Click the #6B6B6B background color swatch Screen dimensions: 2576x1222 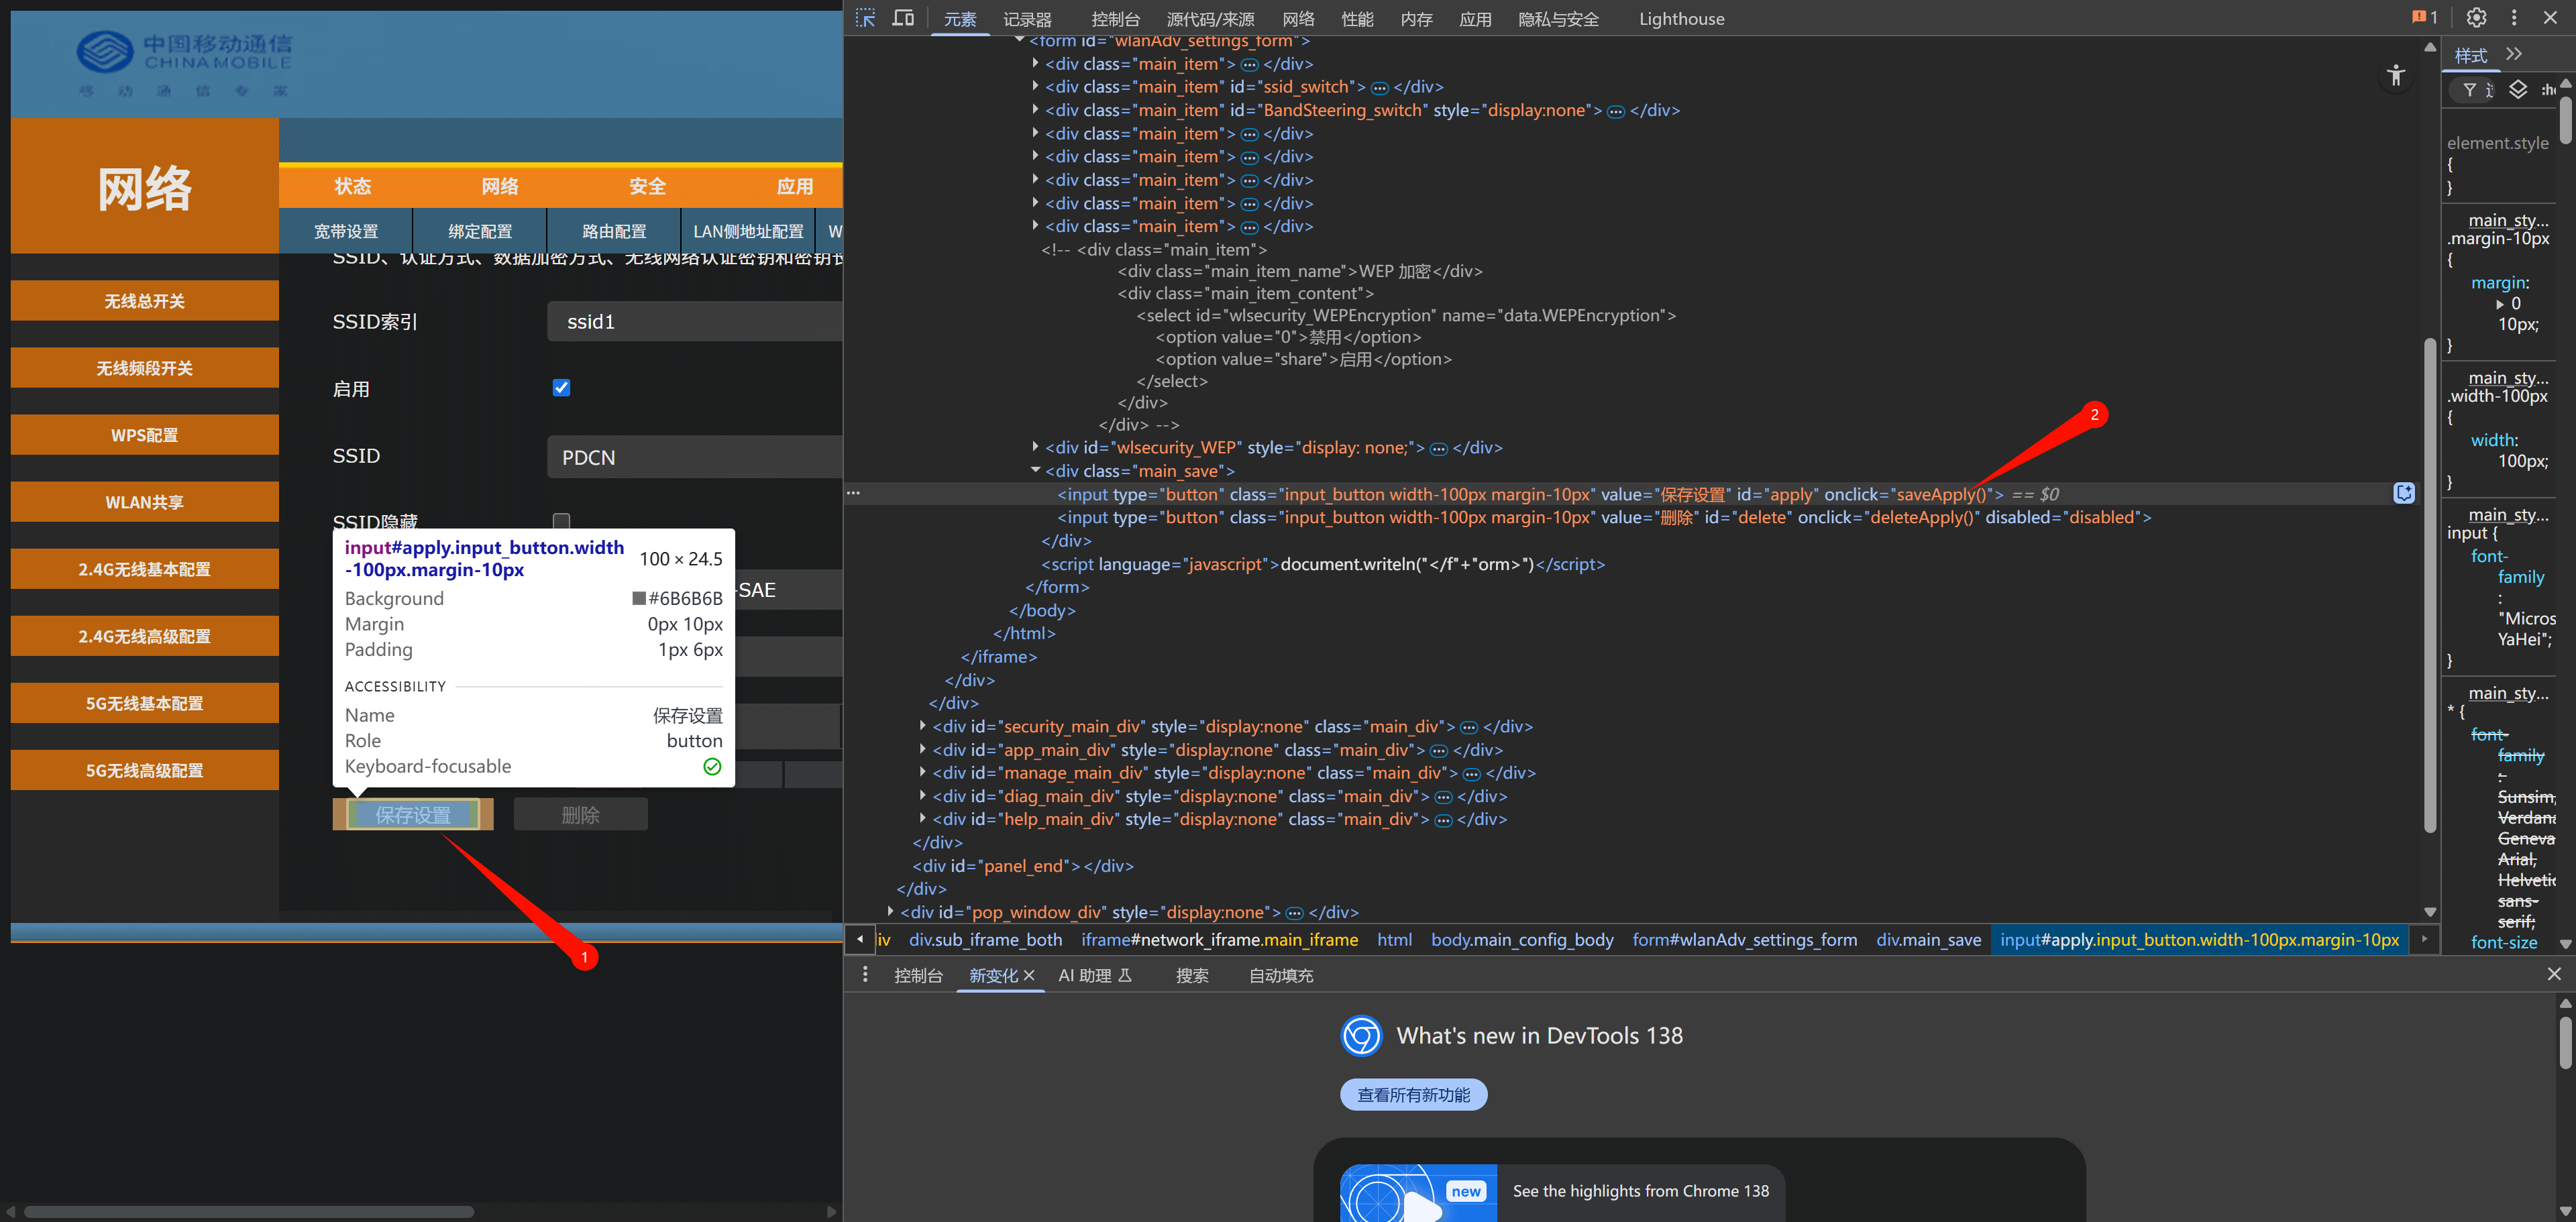639,598
